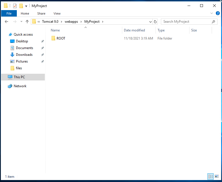Open the recent locations dropdown arrow

[x=21, y=22]
